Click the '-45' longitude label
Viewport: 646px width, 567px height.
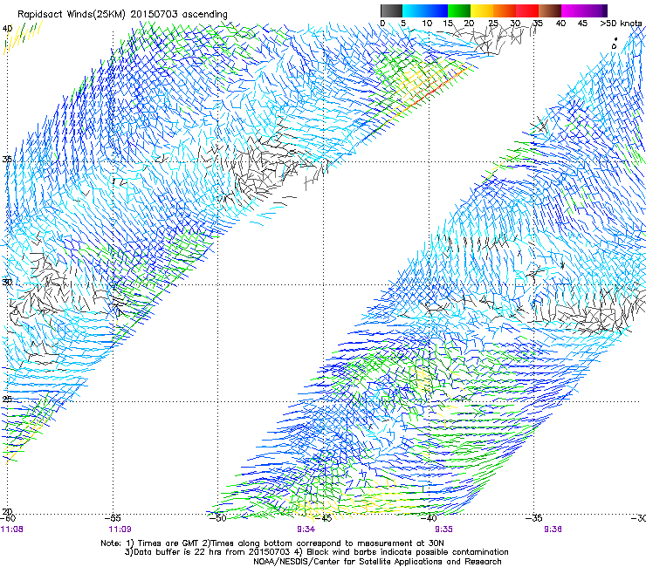[324, 518]
